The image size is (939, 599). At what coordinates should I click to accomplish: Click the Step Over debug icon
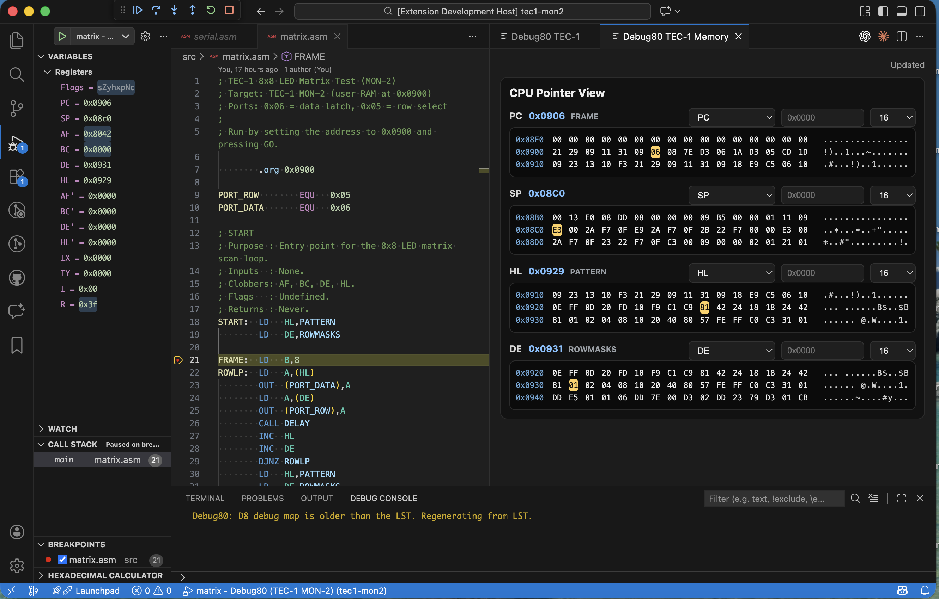(x=156, y=11)
